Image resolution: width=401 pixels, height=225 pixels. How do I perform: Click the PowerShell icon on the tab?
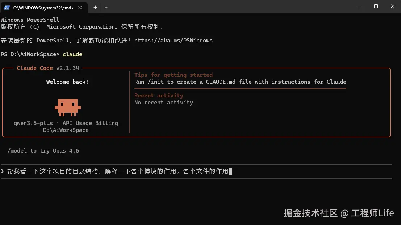[x=7, y=8]
